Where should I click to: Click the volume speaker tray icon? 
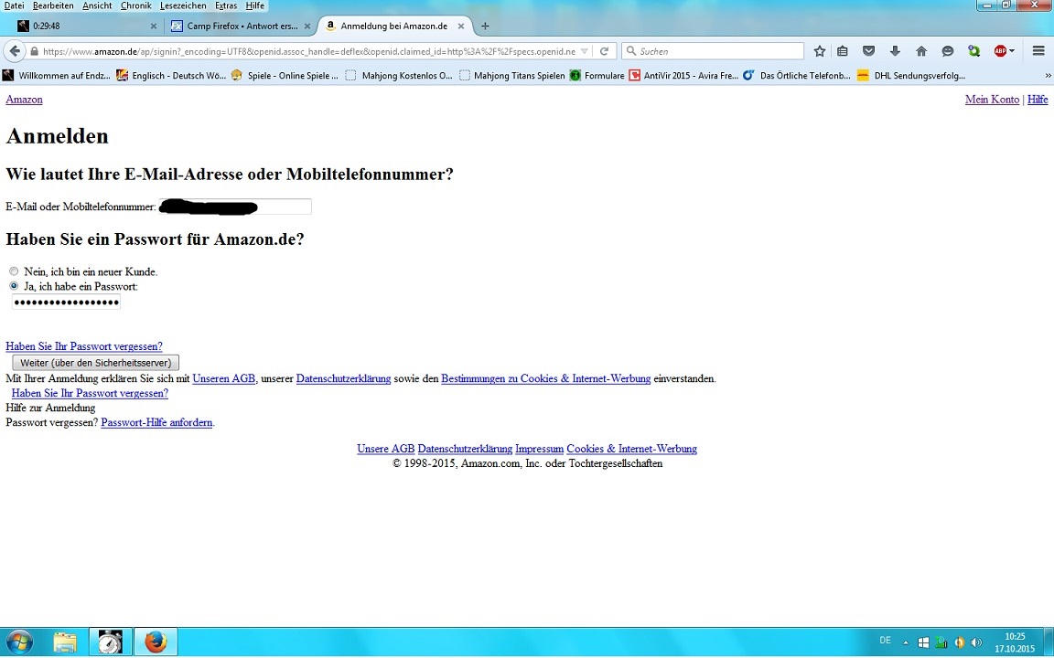tap(977, 642)
